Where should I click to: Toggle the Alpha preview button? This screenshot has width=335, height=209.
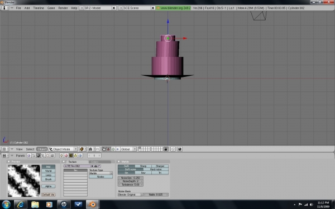pyautogui.click(x=48, y=186)
